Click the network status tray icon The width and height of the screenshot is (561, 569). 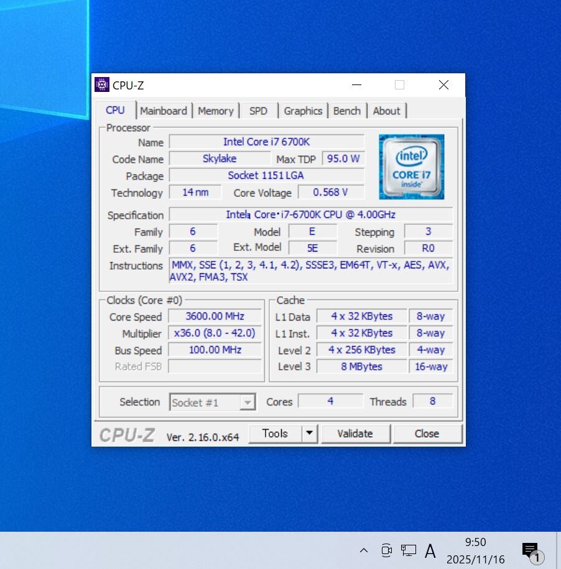408,550
